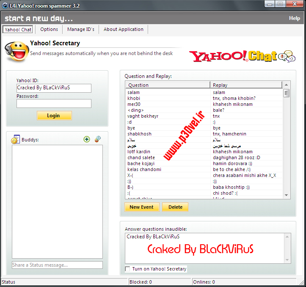Focus the Yahoo! ID input field
The height and width of the screenshot is (287, 306).
pyautogui.click(x=54, y=88)
